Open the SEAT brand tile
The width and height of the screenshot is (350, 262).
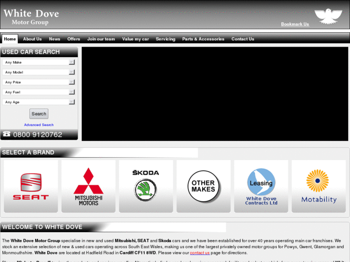coord(31,186)
